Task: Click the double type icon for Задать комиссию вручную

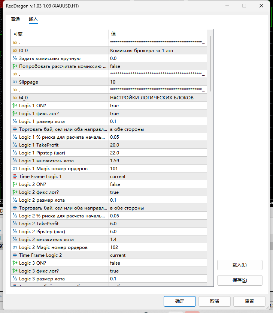Action: [x=15, y=58]
